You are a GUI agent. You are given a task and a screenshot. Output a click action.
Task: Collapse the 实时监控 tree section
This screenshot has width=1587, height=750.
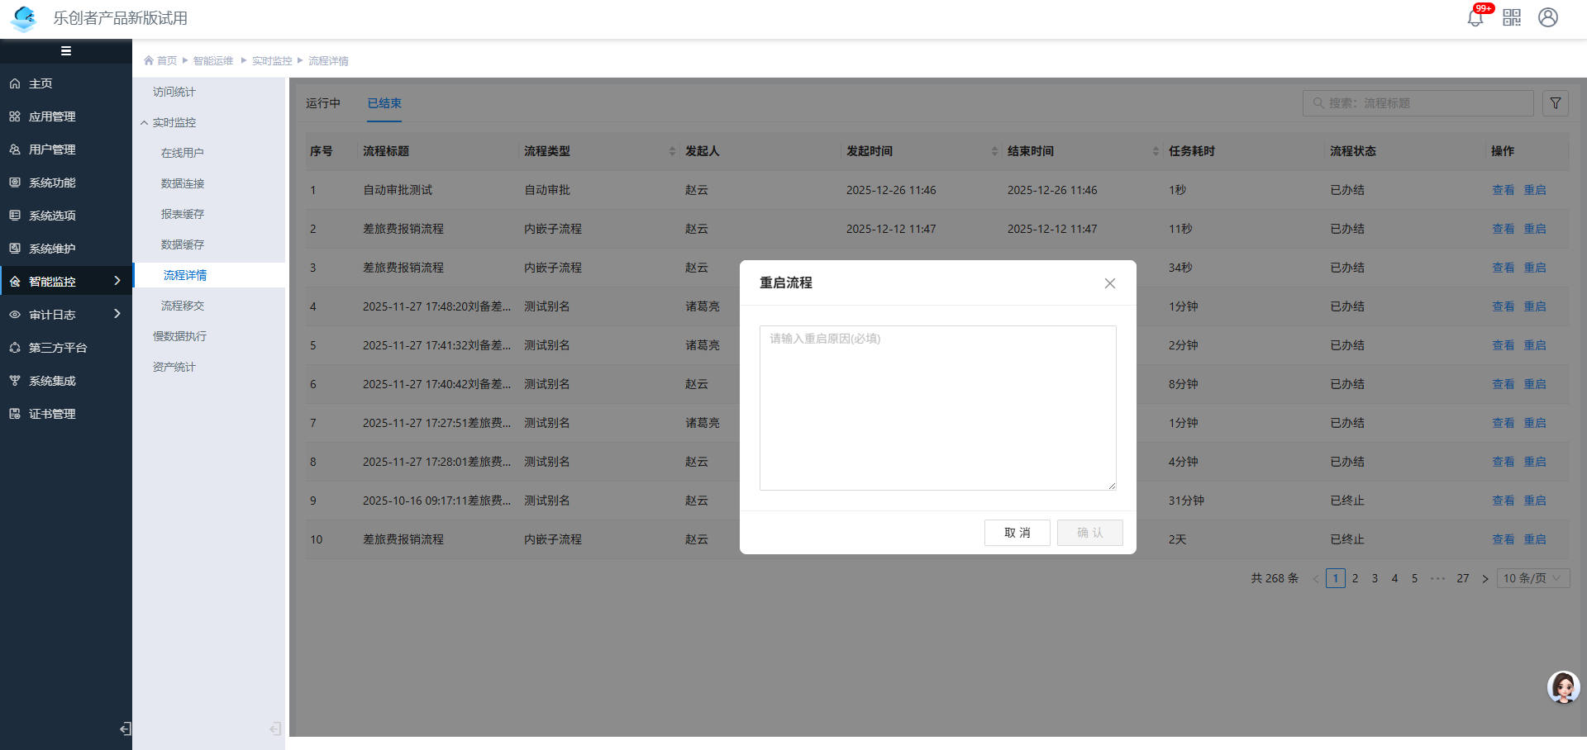[145, 122]
